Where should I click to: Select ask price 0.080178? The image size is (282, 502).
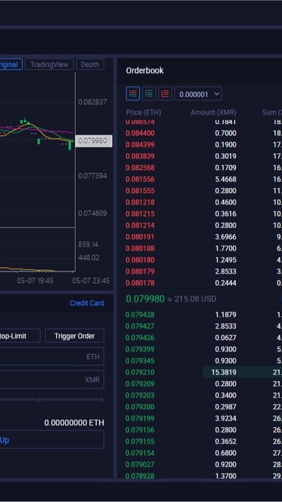coord(140,283)
